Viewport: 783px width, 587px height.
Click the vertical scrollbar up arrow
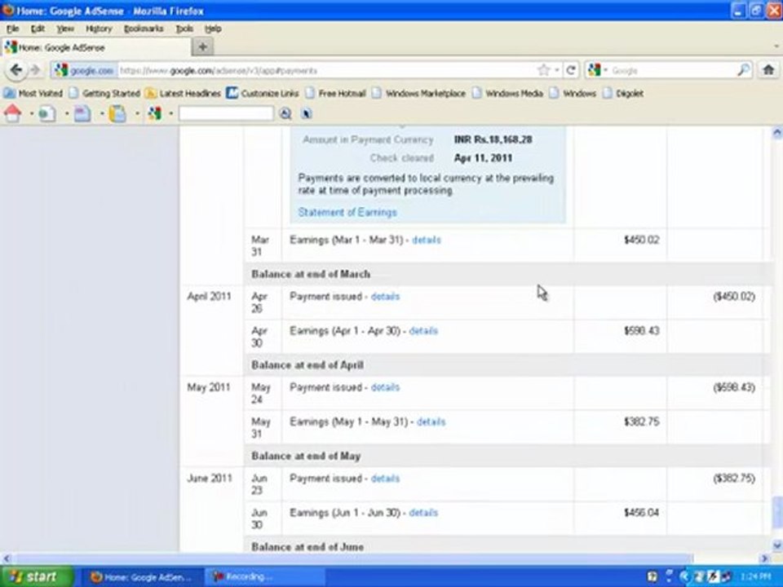coord(777,133)
